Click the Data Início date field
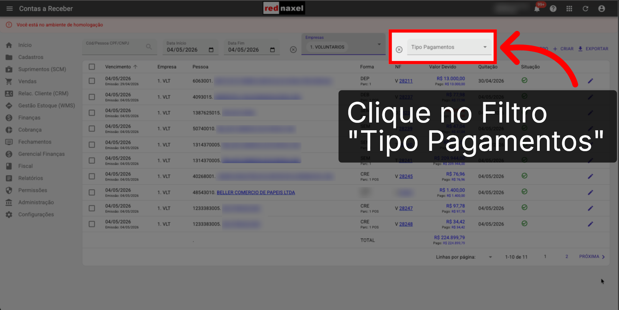Image resolution: width=619 pixels, height=310 pixels. click(x=190, y=47)
